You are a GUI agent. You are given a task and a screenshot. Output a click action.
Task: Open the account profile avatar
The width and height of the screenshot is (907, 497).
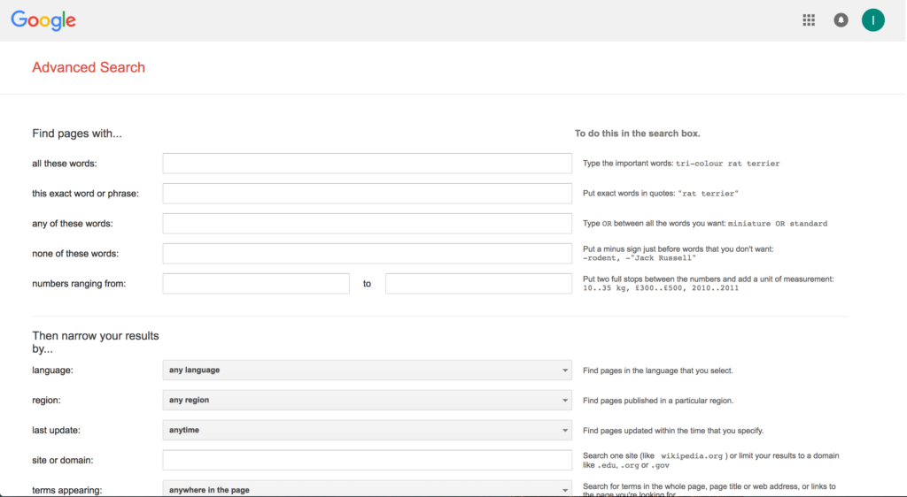[872, 20]
